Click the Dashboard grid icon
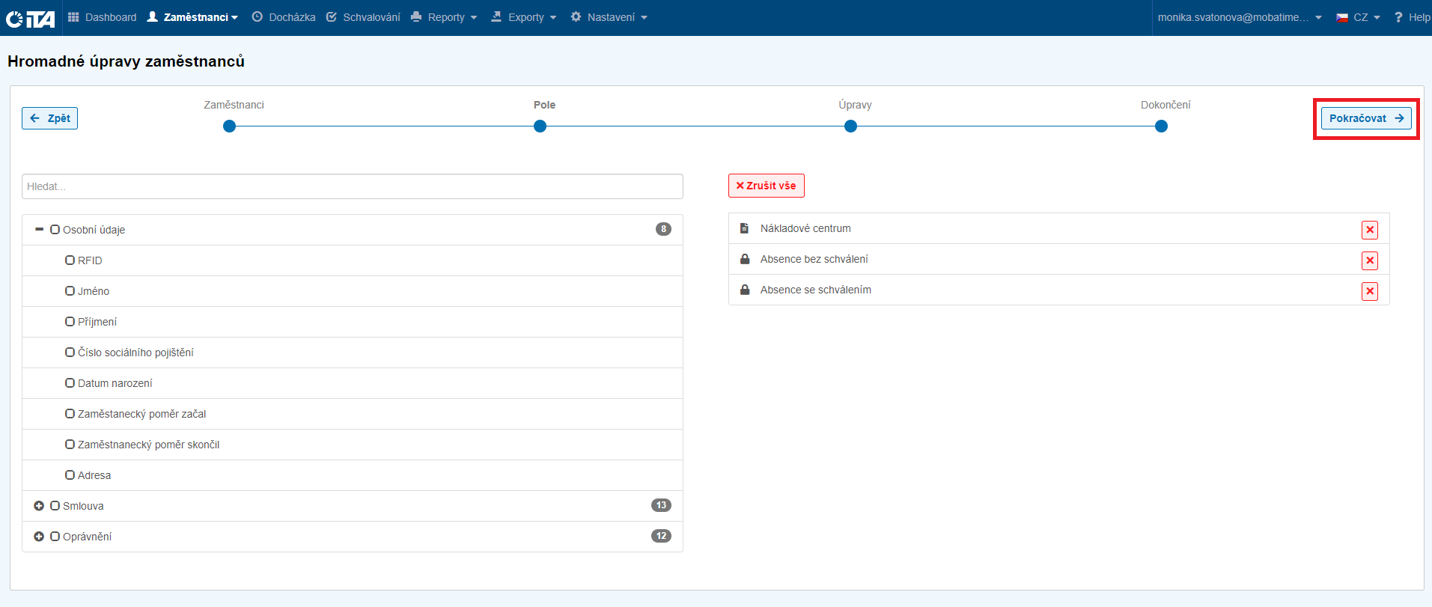 tap(73, 17)
